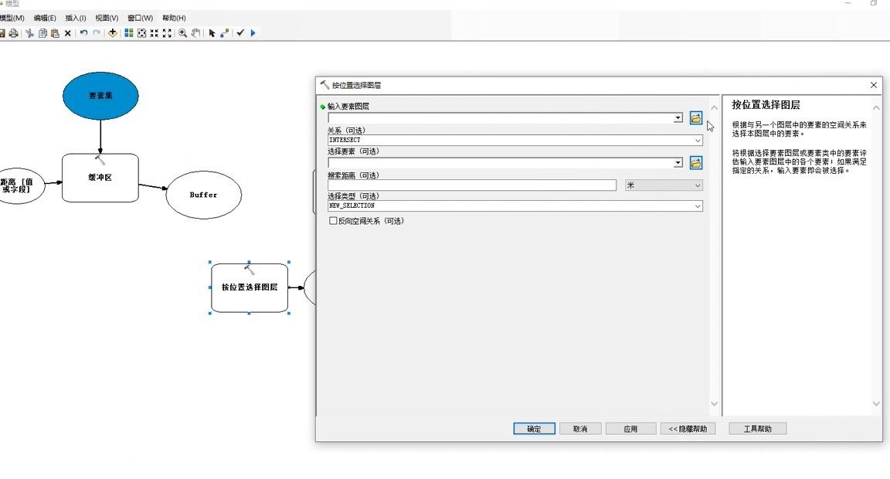Click the Add Data plus icon
Image resolution: width=890 pixels, height=479 pixels.
pyautogui.click(x=112, y=33)
